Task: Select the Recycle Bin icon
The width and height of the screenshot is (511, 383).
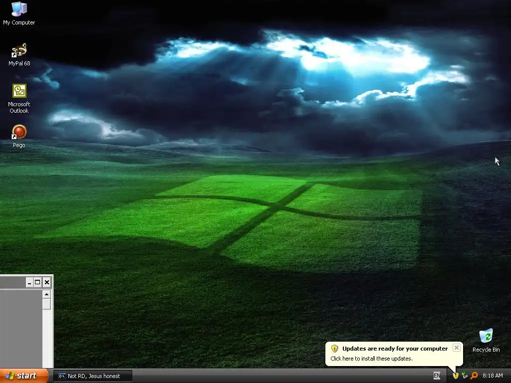Action: [x=486, y=341]
